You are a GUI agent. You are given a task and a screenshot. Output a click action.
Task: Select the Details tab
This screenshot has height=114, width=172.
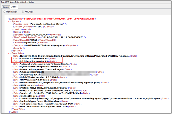coord(14,7)
